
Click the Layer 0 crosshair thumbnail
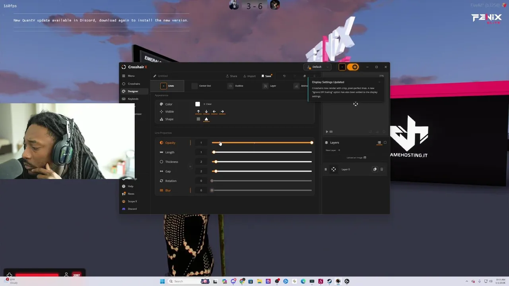pyautogui.click(x=334, y=169)
